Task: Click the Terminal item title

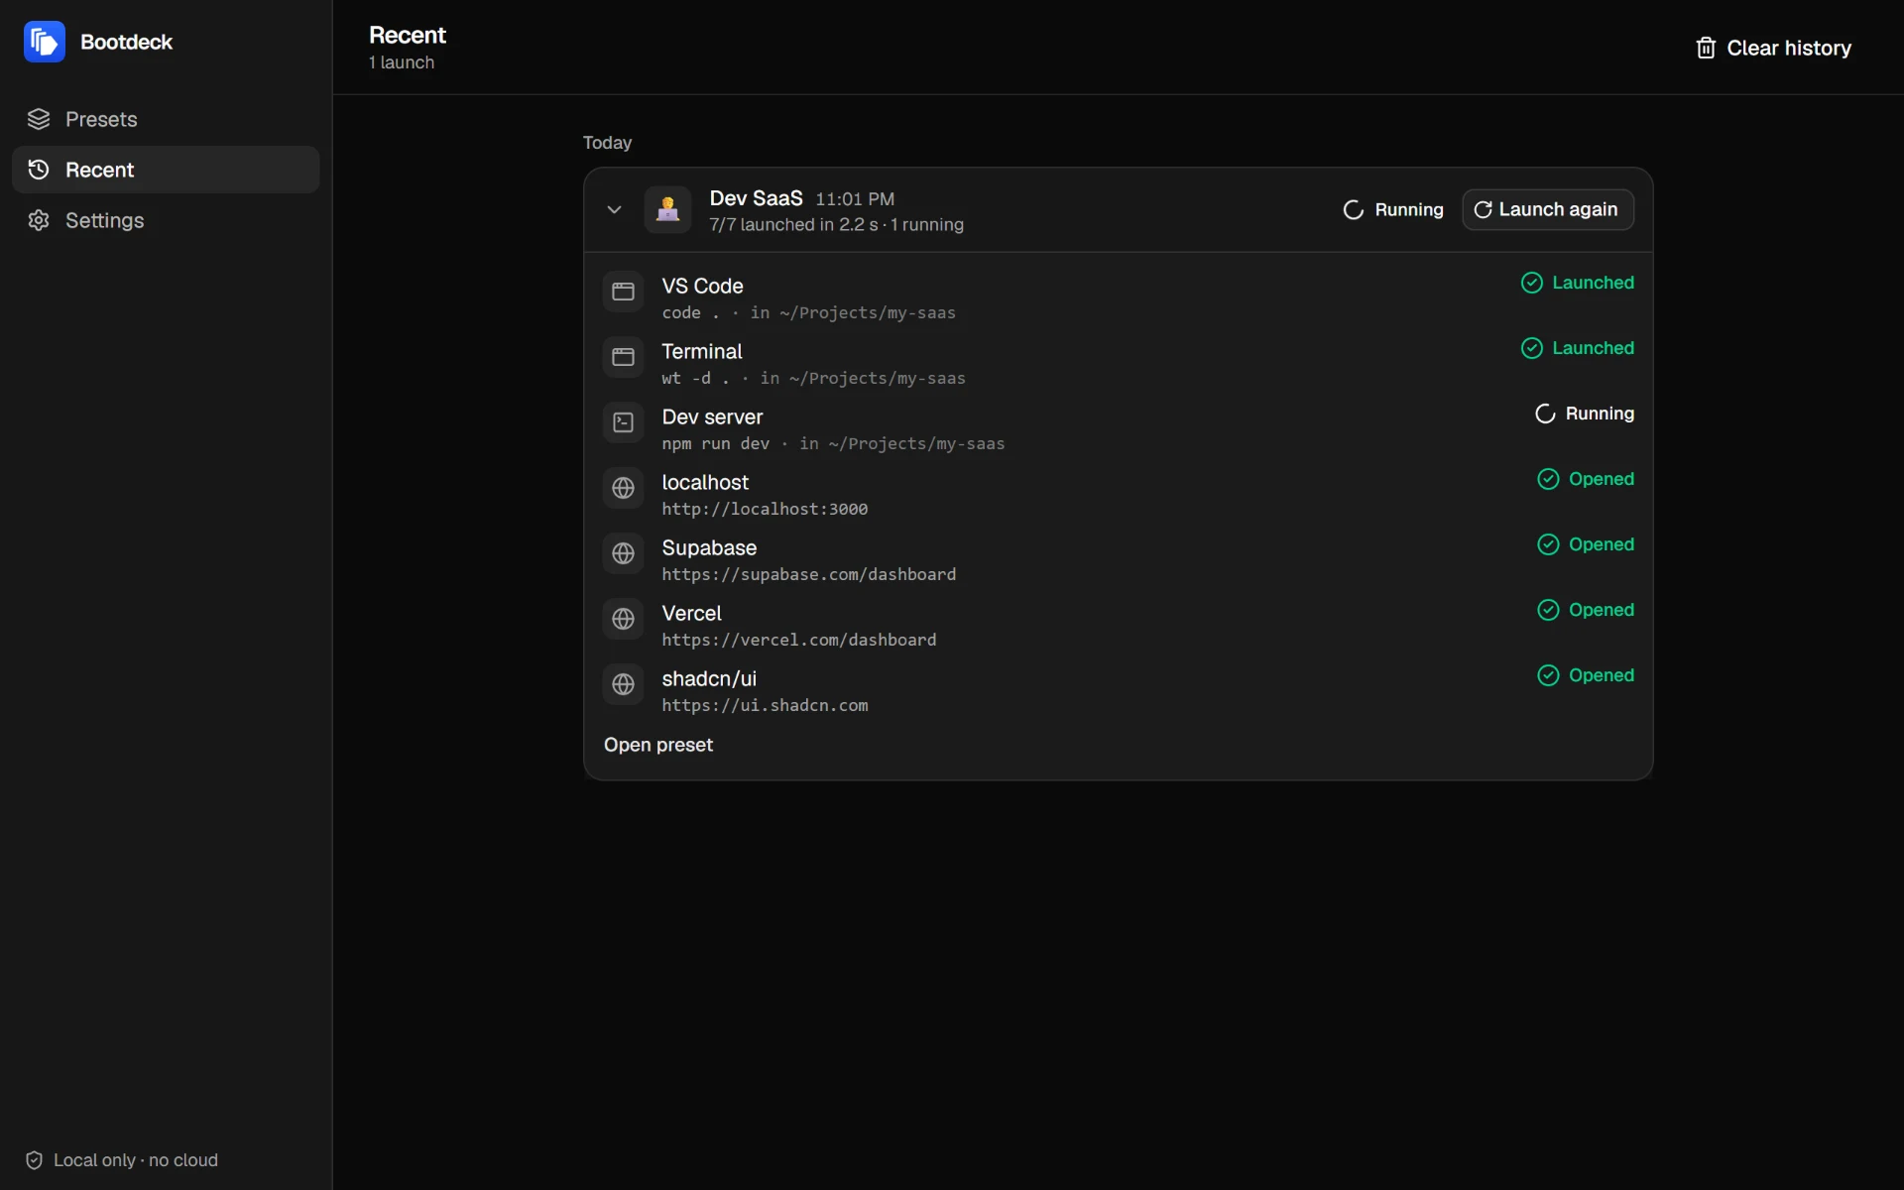Action: tap(702, 351)
